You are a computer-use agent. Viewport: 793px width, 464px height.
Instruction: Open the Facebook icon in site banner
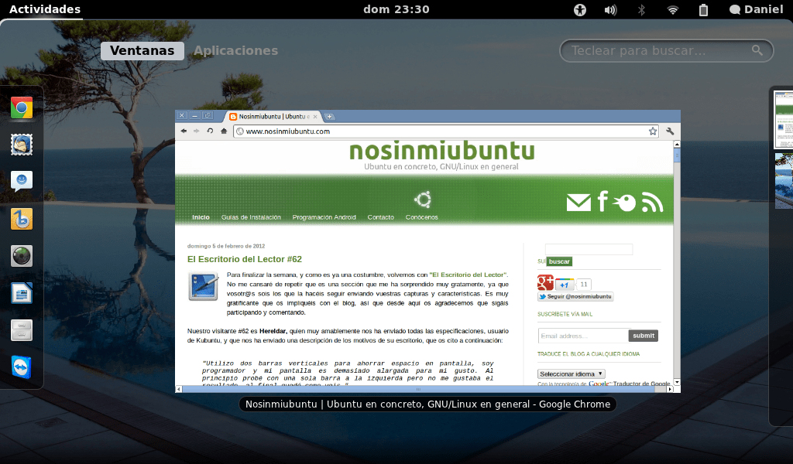602,201
